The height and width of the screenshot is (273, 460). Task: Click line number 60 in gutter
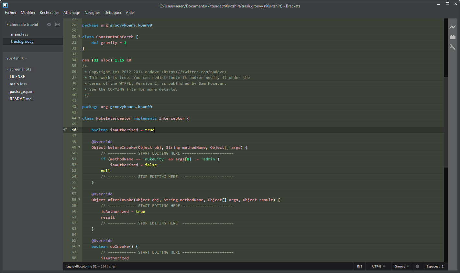point(74,211)
